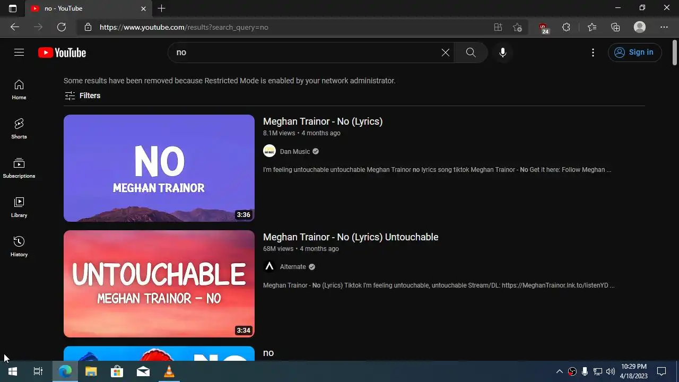Open 'Meghan Trainor - No (Lyrics)' title
The width and height of the screenshot is (679, 382).
coord(323,121)
